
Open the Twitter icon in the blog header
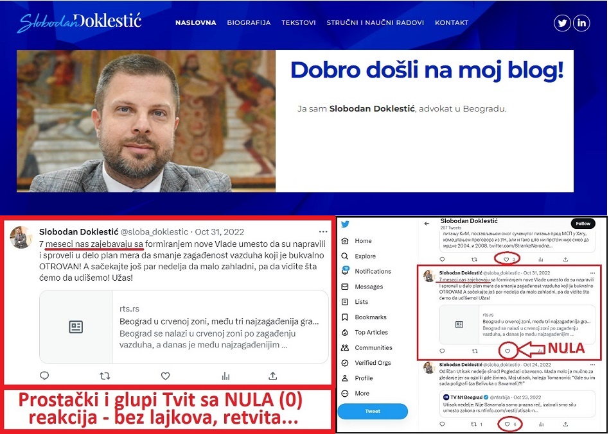[x=562, y=23]
